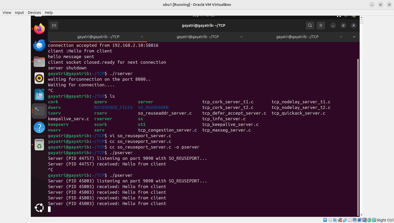Click the new tab button in terminal
This screenshot has height=223, width=394.
pos(54,25)
